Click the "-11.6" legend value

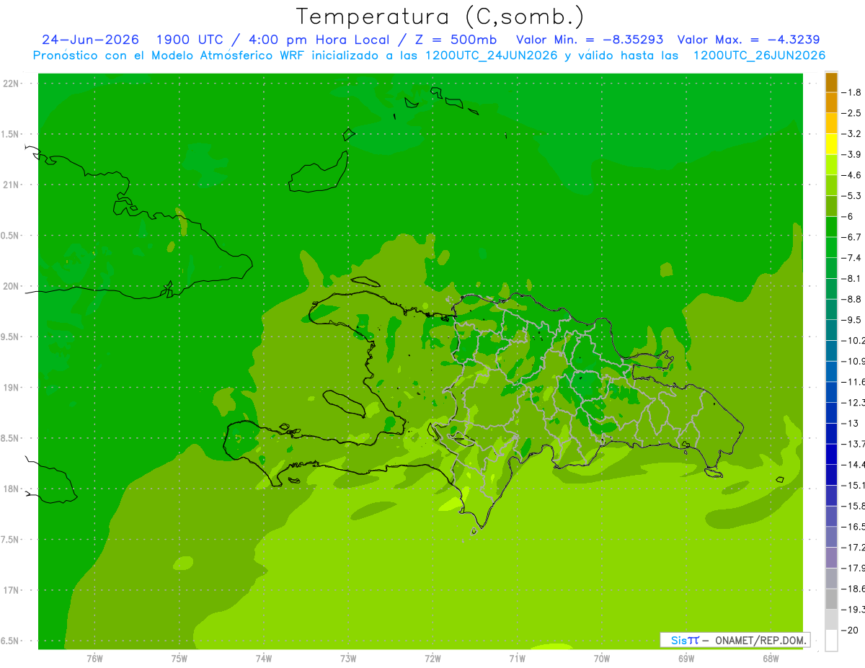(853, 382)
